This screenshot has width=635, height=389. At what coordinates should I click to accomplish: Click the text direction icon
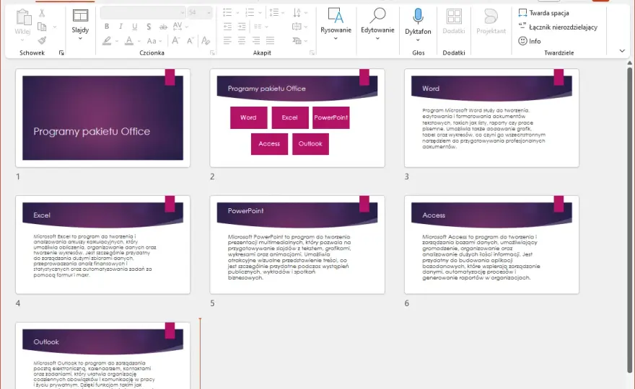[297, 13]
